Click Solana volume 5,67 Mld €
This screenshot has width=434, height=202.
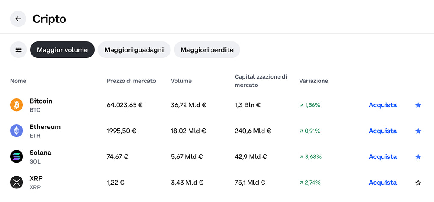187,157
